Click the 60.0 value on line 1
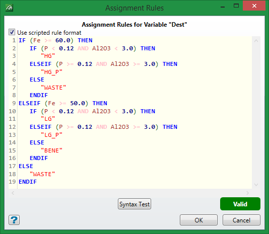This screenshot has width=269, height=234. 63,40
